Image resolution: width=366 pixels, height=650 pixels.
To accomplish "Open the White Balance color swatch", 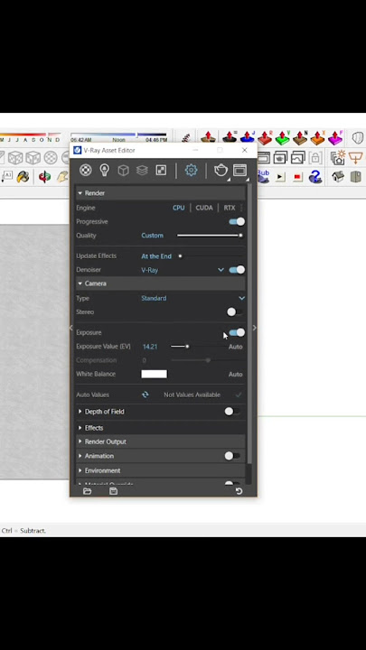I will pos(154,374).
